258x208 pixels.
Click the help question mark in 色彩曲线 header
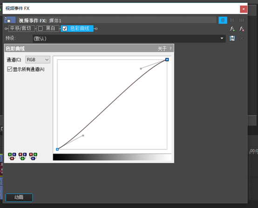pos(170,49)
